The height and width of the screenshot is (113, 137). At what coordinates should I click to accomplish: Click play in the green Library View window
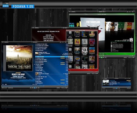(x=102, y=57)
